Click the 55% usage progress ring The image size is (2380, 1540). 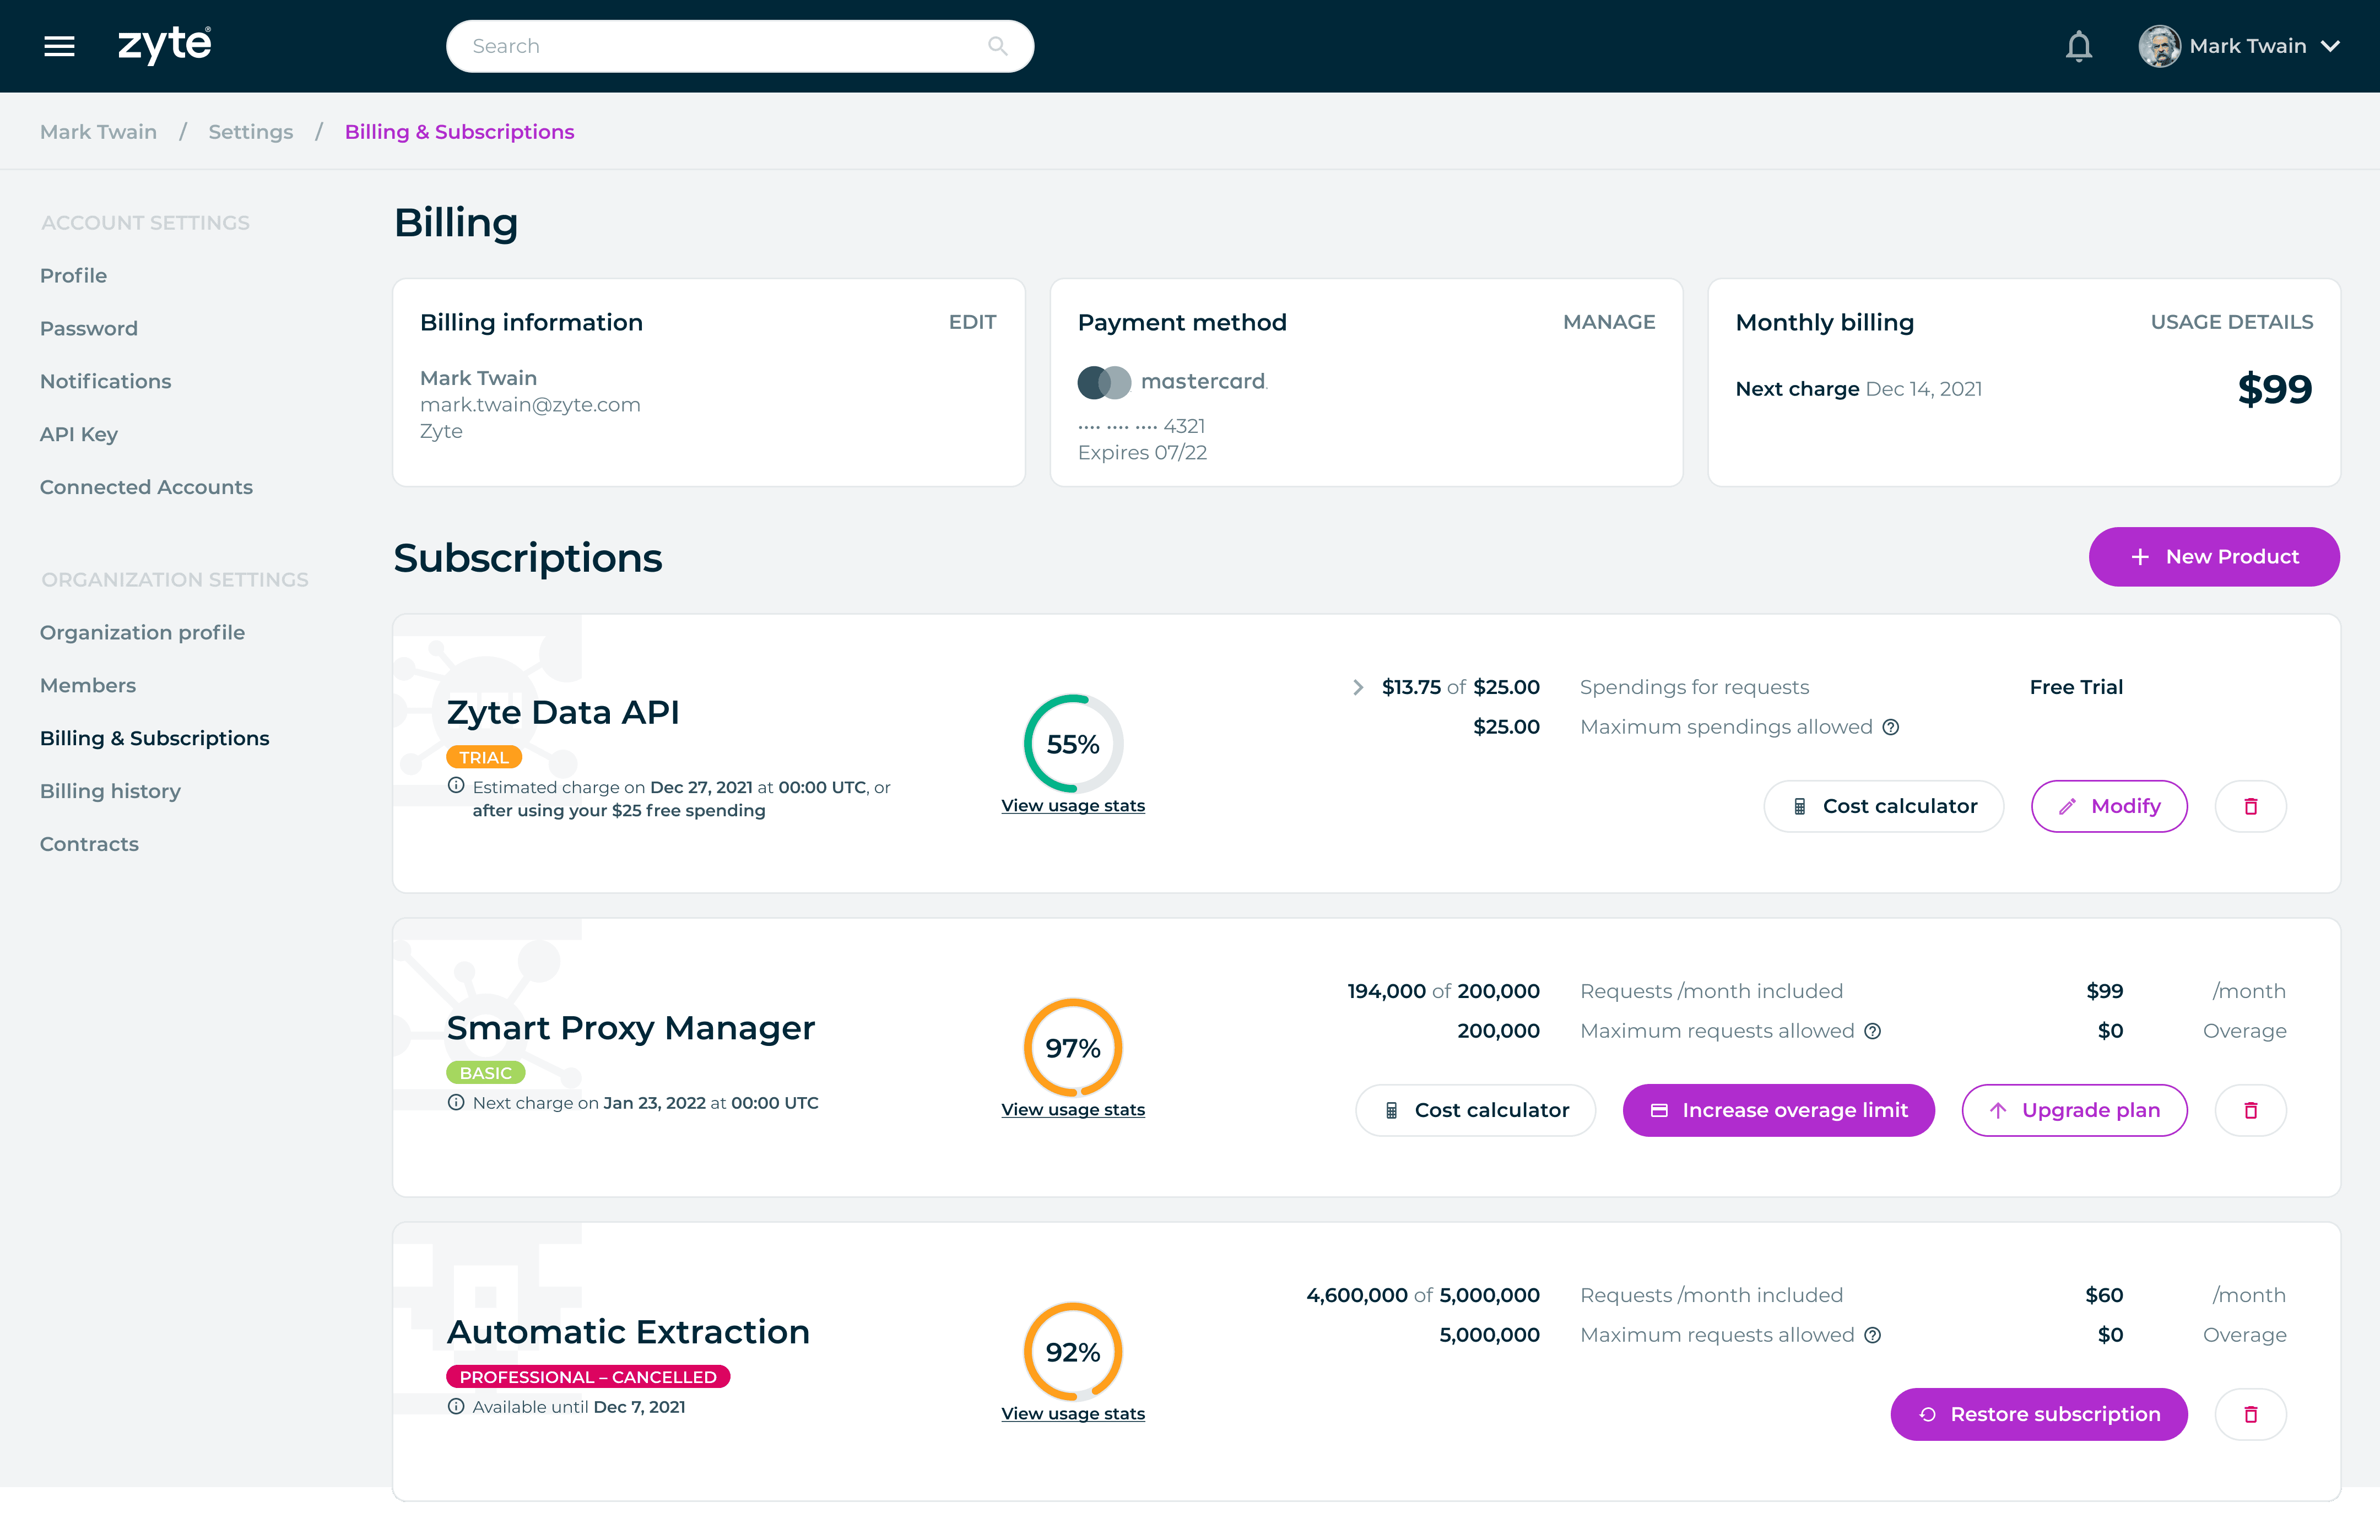click(x=1072, y=744)
